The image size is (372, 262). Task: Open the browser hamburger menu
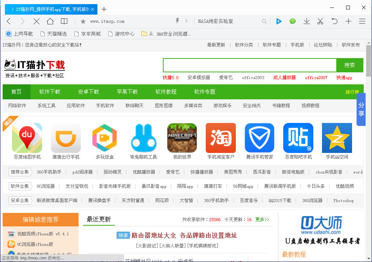pyautogui.click(x=362, y=21)
